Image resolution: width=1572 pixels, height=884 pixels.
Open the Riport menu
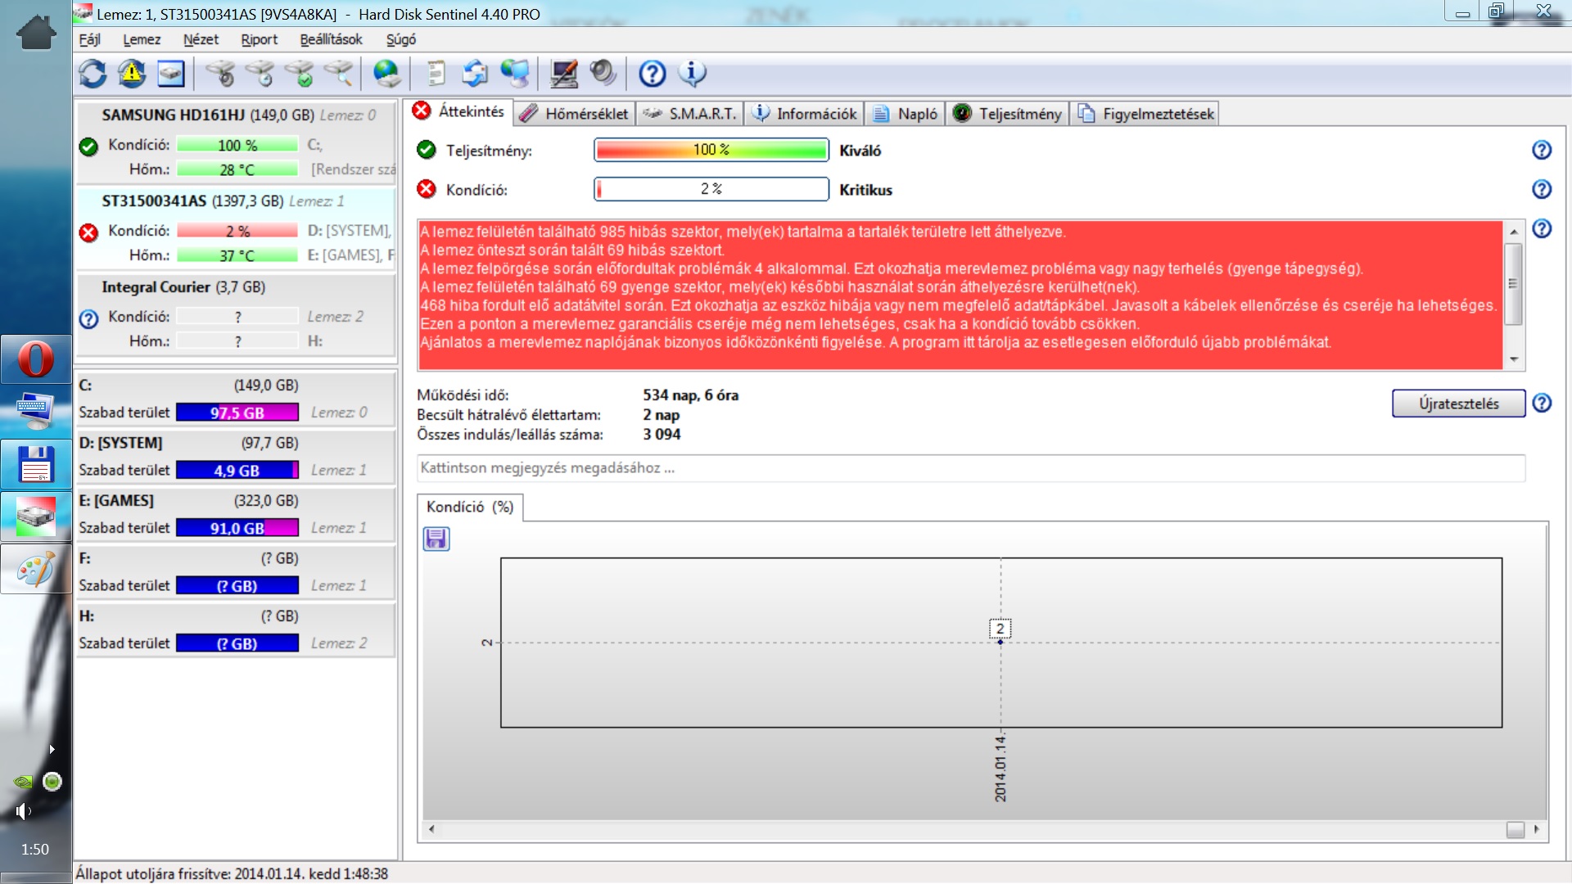(x=259, y=39)
